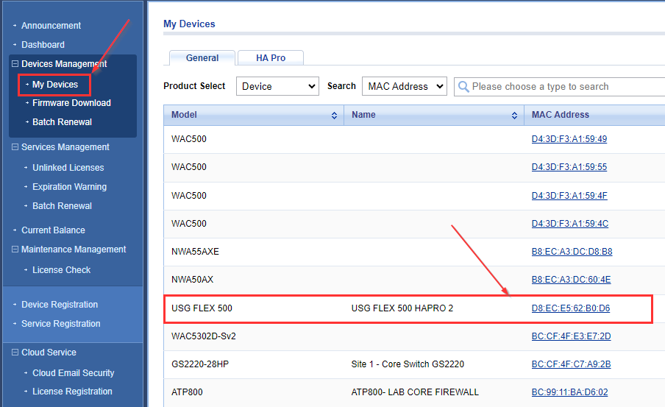
Task: Collapse the Services Management section
Action: pos(15,147)
